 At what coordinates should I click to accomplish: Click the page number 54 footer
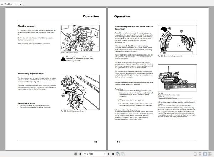pyautogui.click(x=118, y=142)
